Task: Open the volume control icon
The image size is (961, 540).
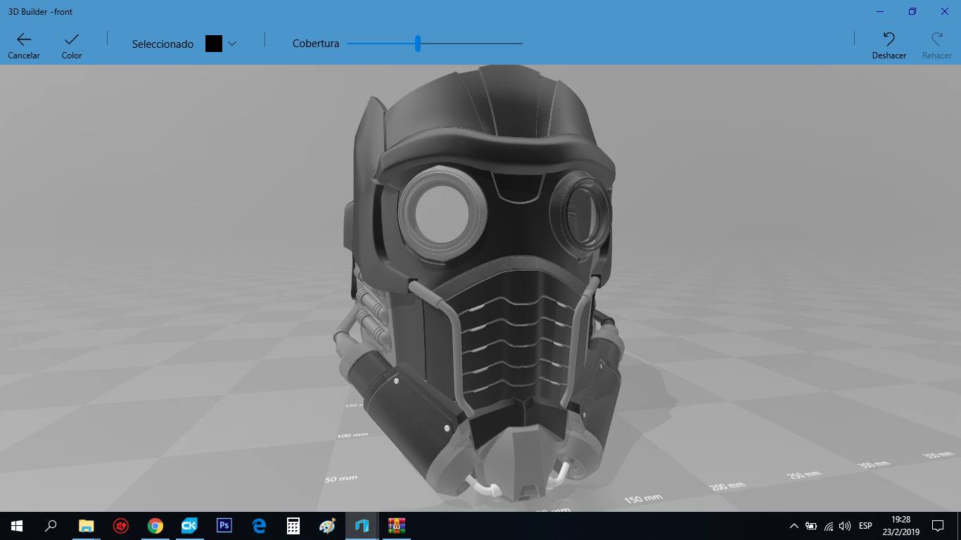Action: (845, 526)
